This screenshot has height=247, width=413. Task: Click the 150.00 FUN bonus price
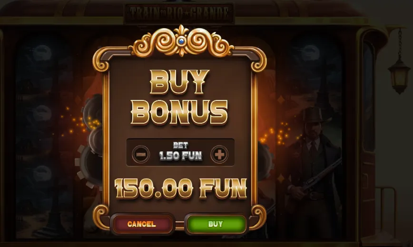click(181, 188)
